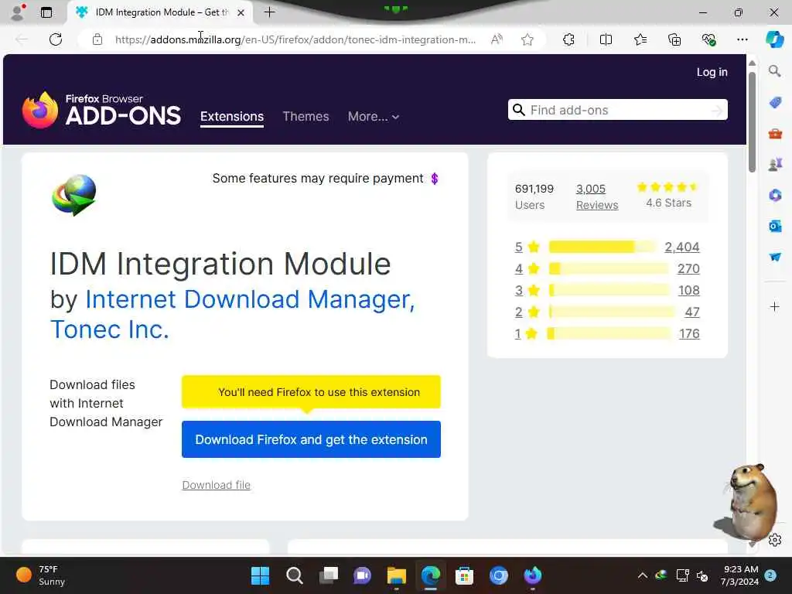View site info lock icon

(x=97, y=39)
